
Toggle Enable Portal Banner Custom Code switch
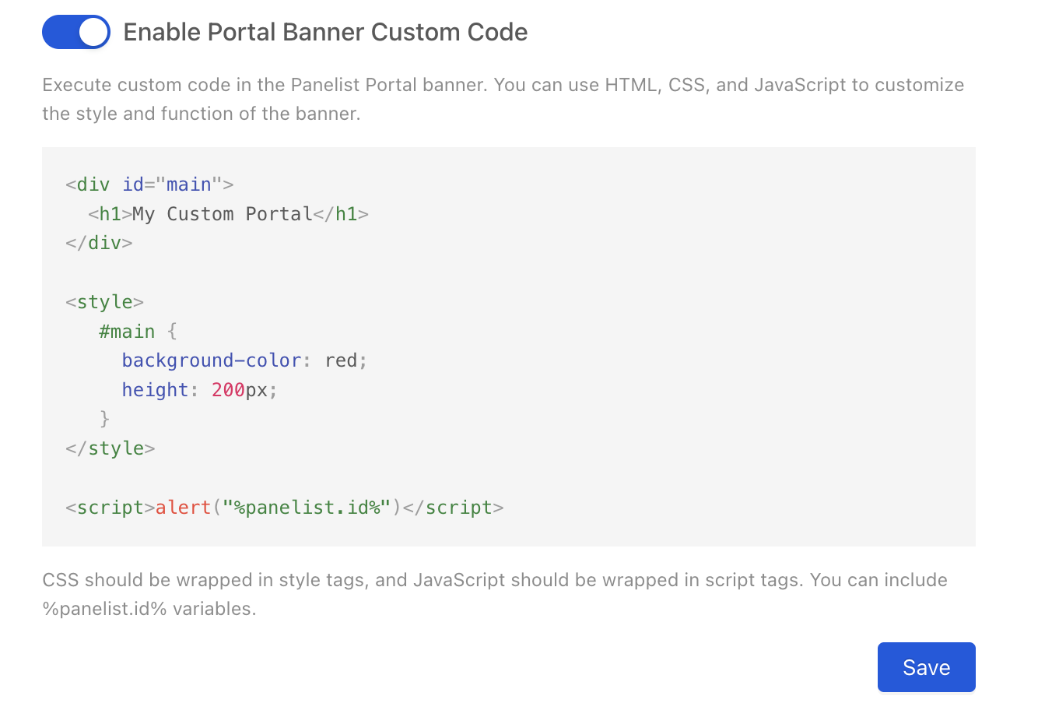(x=76, y=32)
